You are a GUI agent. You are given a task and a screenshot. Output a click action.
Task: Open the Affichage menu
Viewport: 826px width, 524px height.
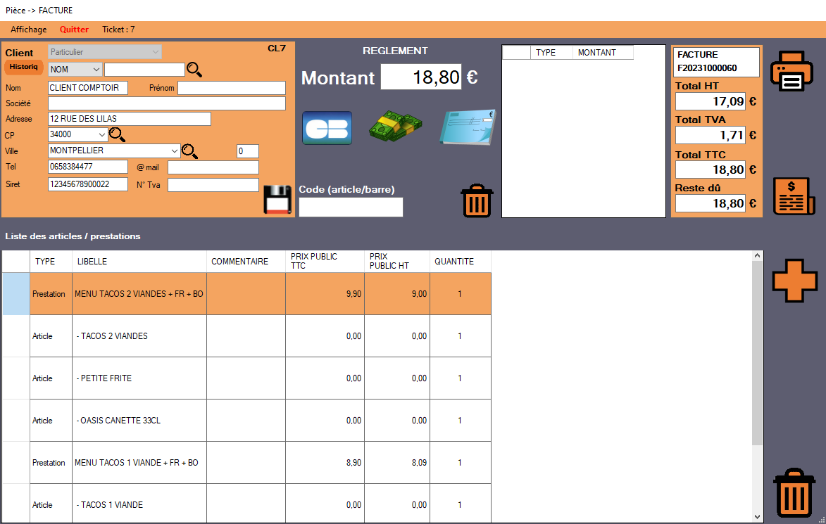29,30
